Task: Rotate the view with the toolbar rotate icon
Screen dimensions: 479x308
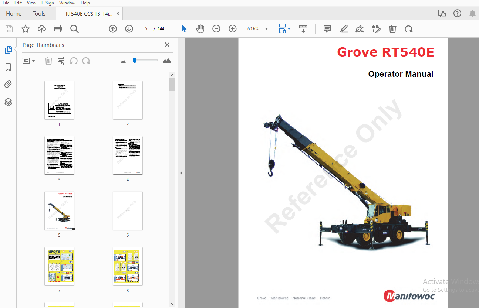Action: coord(408,29)
